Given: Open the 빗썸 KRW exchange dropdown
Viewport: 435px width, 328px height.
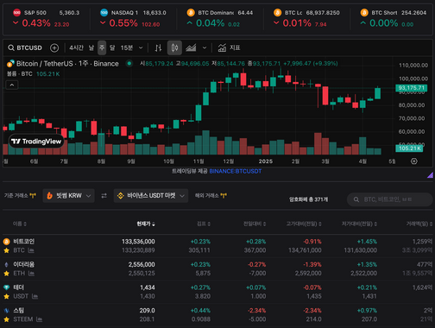Looking at the screenshot, I should 68,196.
